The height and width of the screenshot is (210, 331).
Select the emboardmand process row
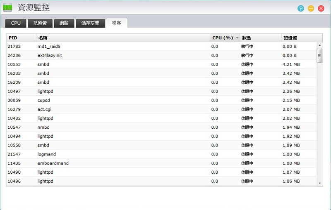161,163
